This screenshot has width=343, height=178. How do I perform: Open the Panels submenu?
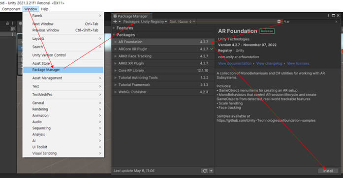coord(63,16)
